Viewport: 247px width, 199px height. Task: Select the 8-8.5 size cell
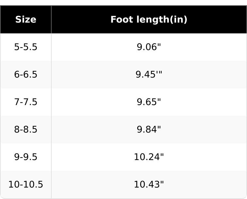[26, 130]
